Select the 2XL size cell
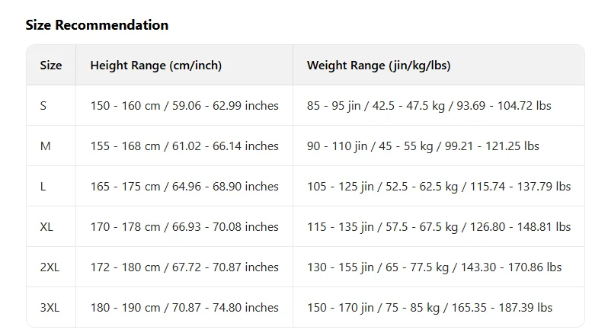This screenshot has width=608, height=336. (50, 267)
